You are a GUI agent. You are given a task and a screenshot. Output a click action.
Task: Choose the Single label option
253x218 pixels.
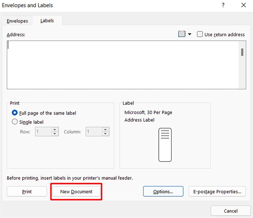(x=15, y=122)
